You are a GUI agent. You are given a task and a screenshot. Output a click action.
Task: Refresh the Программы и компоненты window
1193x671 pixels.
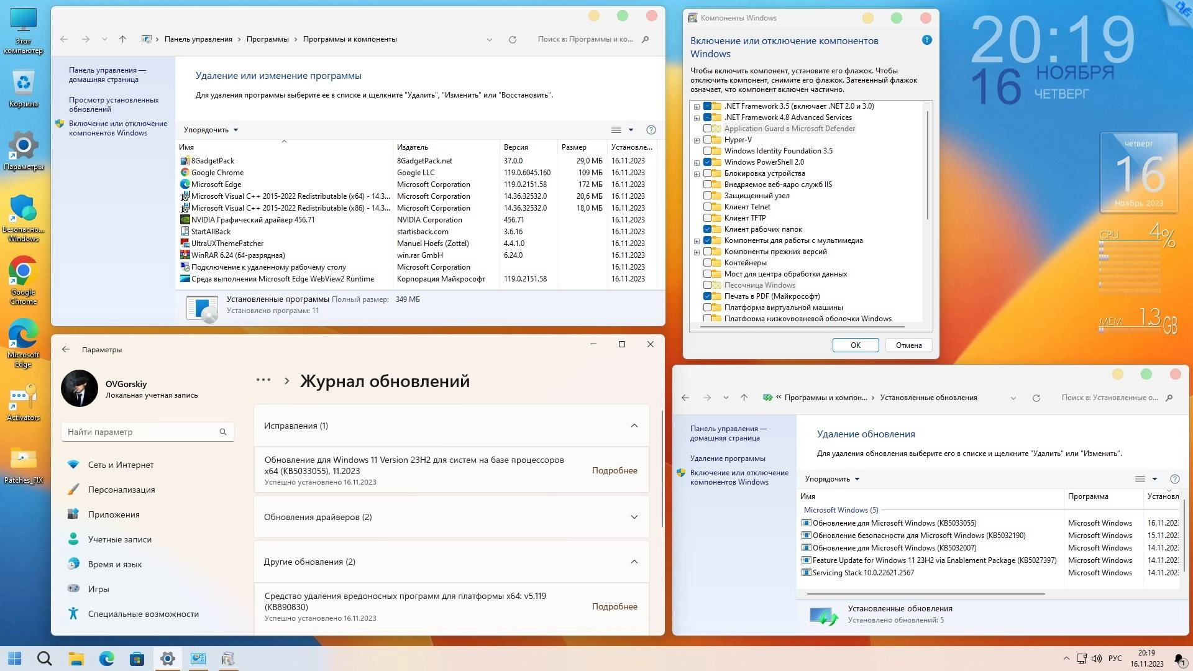coord(513,39)
